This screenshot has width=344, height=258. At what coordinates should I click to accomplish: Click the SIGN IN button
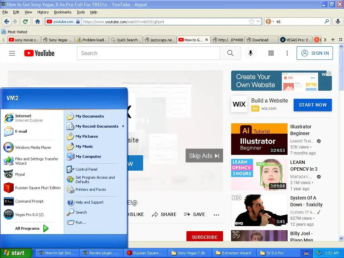[314, 53]
